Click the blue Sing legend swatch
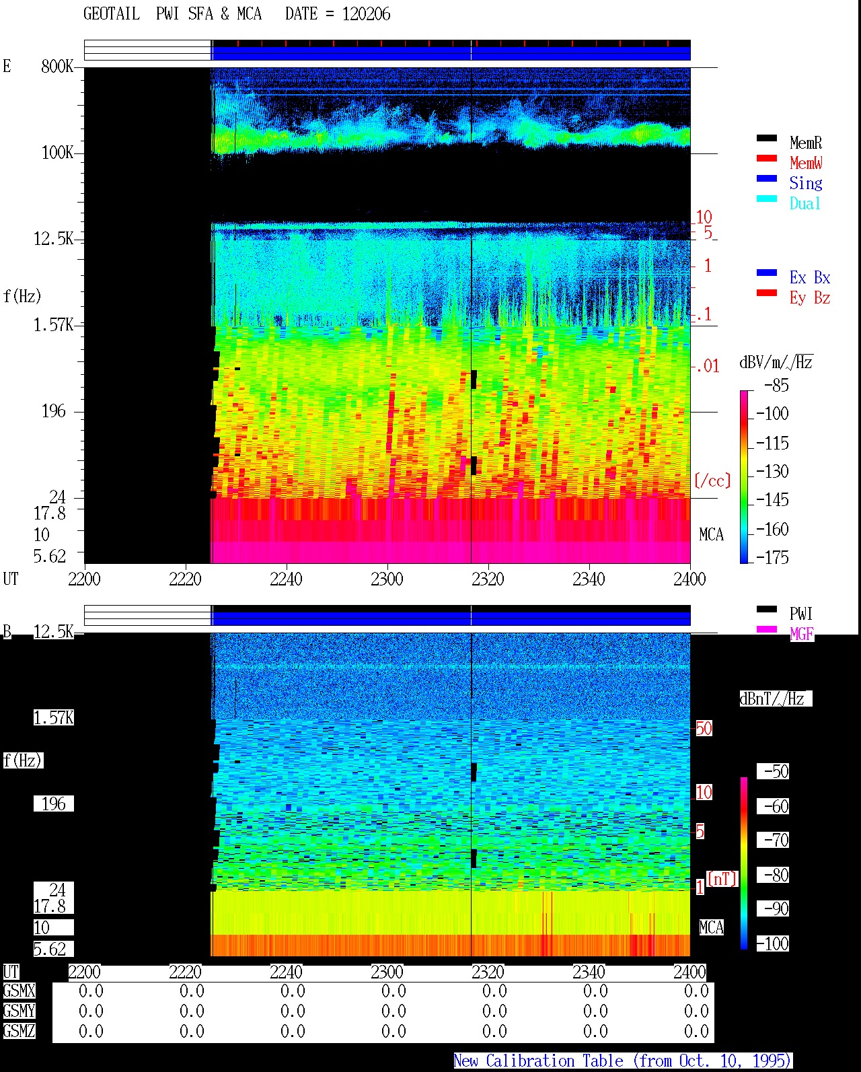 click(x=767, y=179)
